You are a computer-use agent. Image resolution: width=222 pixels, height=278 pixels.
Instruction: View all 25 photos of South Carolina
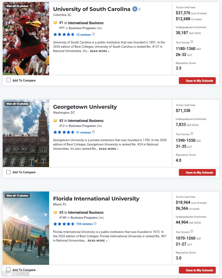point(17,6)
